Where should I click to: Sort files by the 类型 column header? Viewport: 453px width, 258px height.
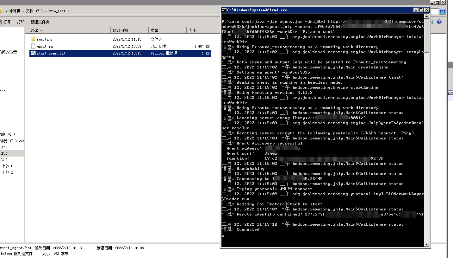168,30
